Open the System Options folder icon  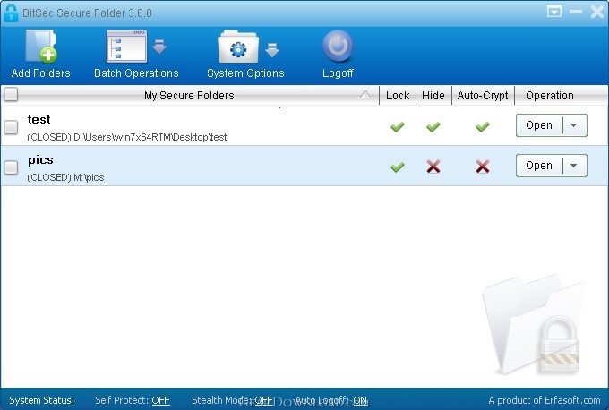pos(238,47)
